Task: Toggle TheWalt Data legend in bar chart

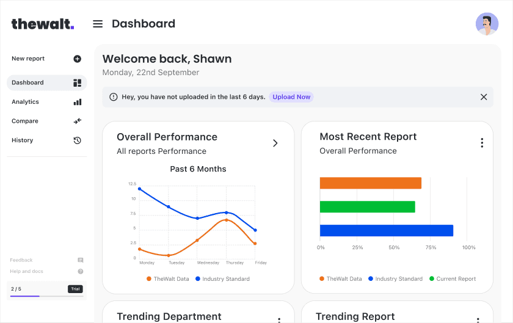Action: (x=341, y=279)
